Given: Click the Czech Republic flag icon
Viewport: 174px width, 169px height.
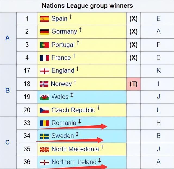Looking at the screenshot, I should [x=44, y=110].
